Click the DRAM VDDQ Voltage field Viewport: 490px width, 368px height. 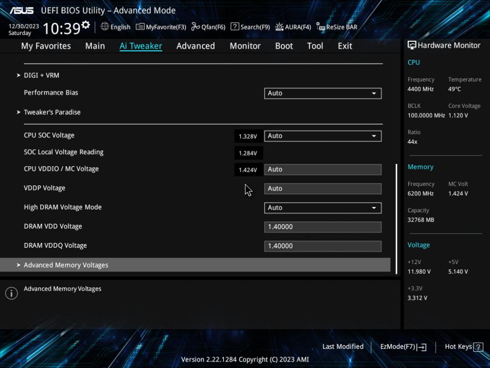(323, 246)
